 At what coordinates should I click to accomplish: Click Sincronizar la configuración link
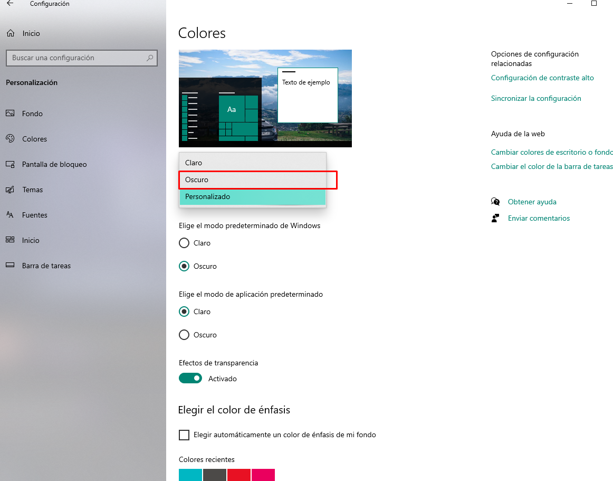[536, 98]
